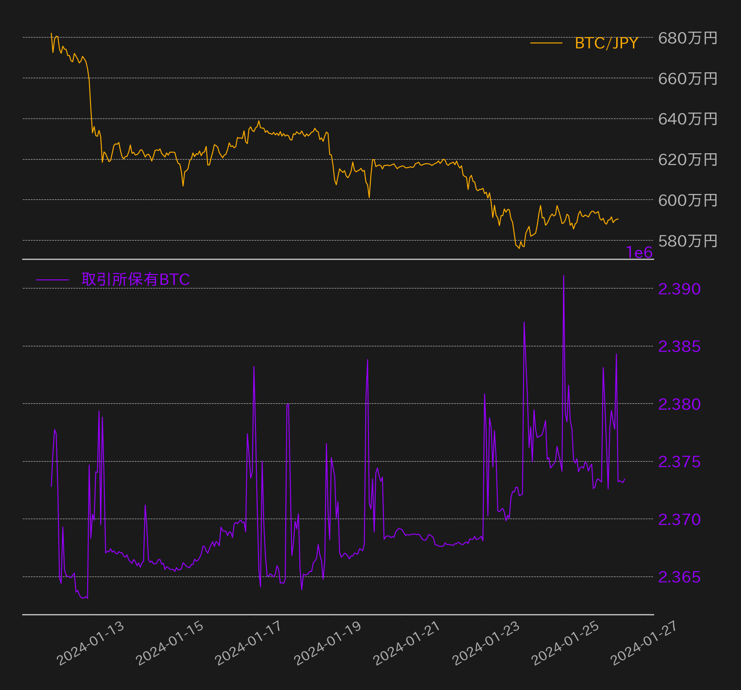Click the 2.365 reserve axis label
Viewport: 741px width, 690px height.
tap(680, 577)
